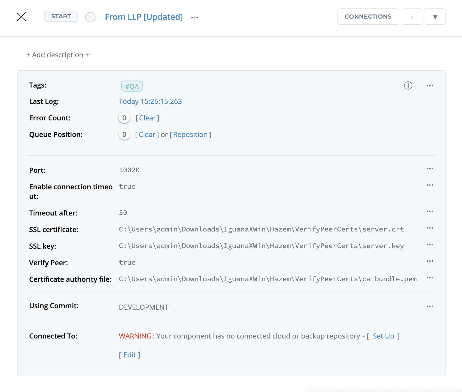Clear the Error Count
Viewport: 462px width, 392px height.
147,118
